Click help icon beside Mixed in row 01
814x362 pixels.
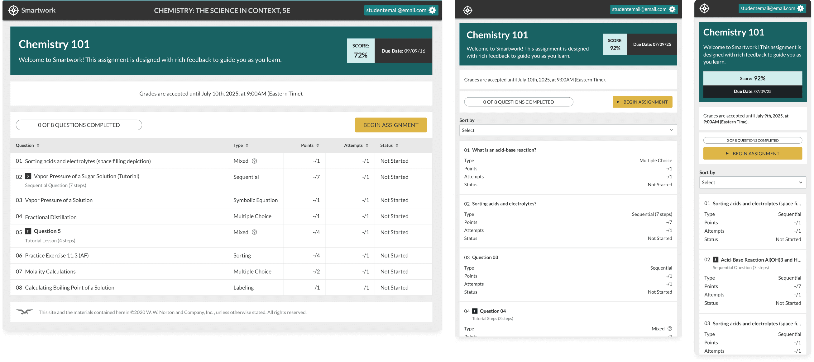254,161
